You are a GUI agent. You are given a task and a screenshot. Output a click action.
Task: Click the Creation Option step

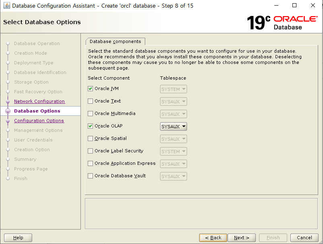click(32, 150)
